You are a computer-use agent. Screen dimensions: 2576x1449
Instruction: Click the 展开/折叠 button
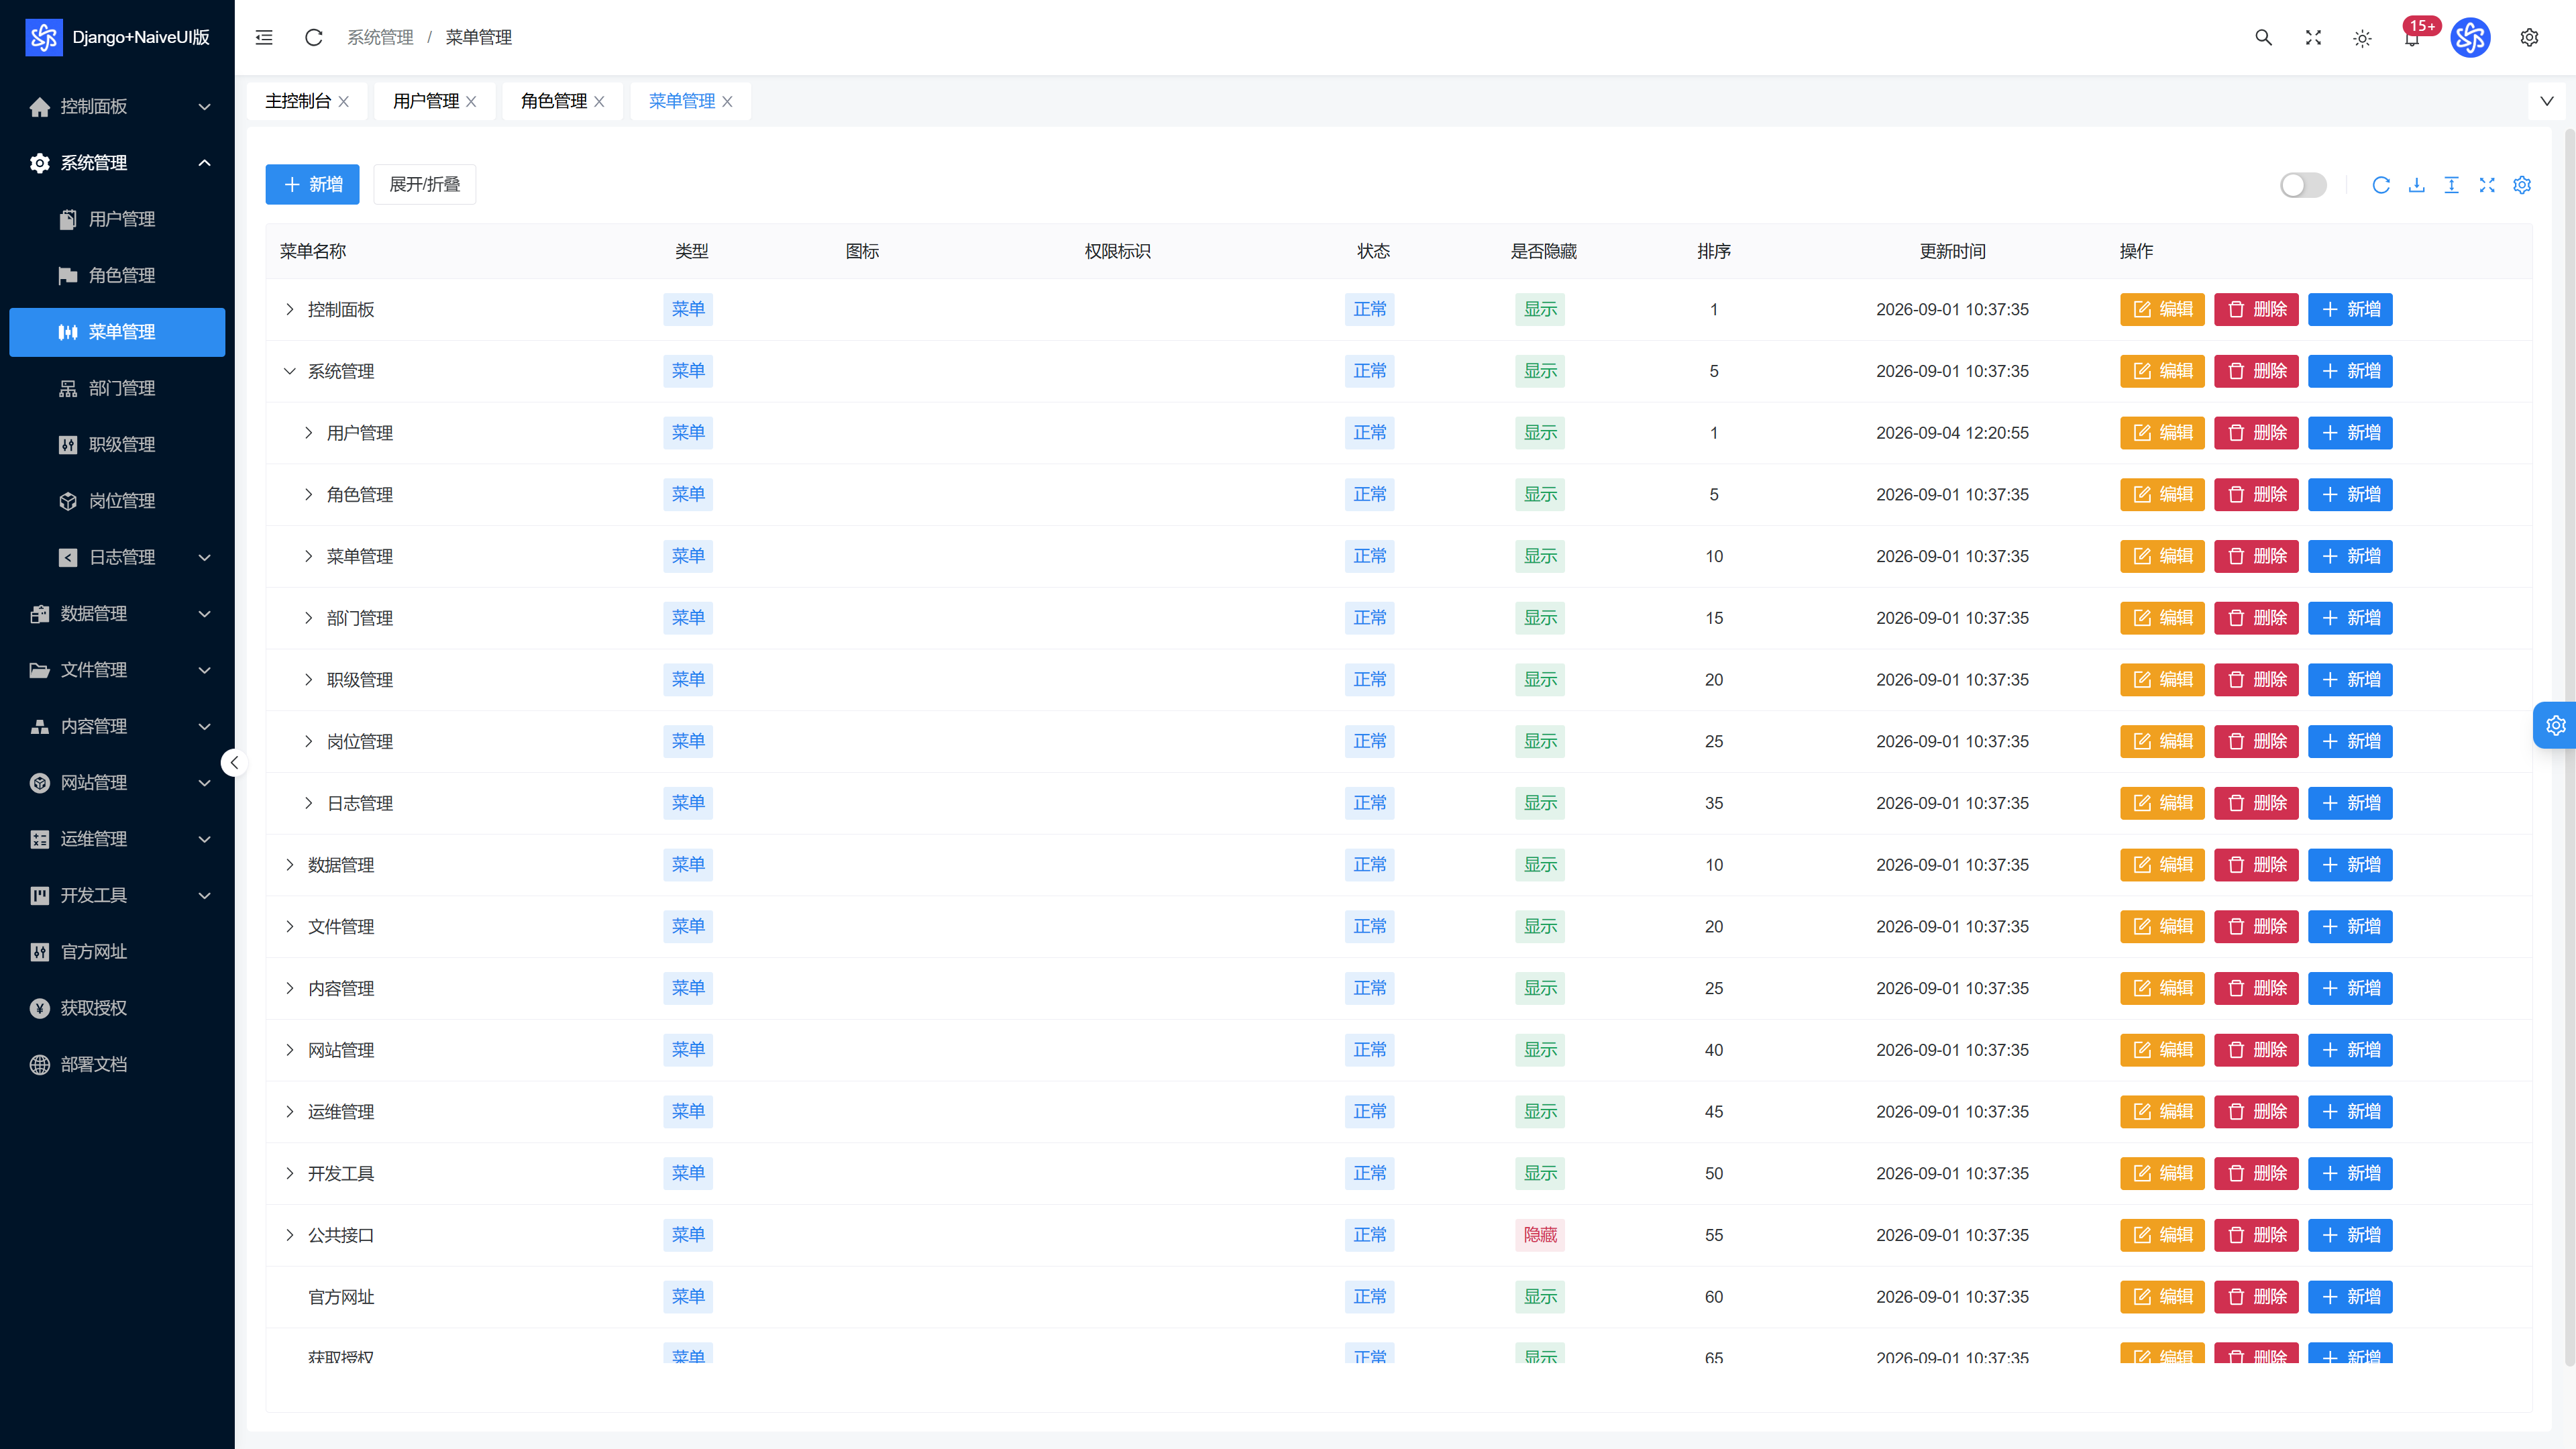coord(424,185)
